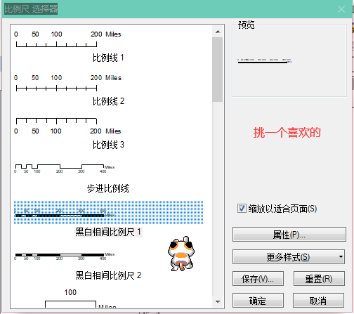Pick the 黑白相间比例尺 2 scale bar

65,256
